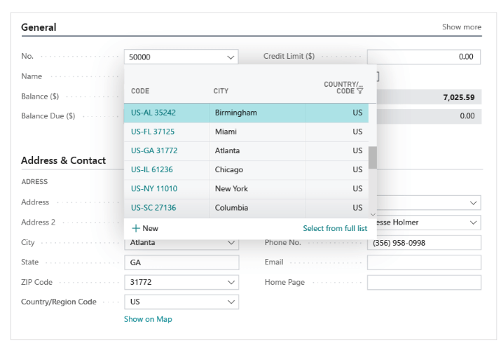Open contact dropdown showing Holmer

[x=473, y=223]
